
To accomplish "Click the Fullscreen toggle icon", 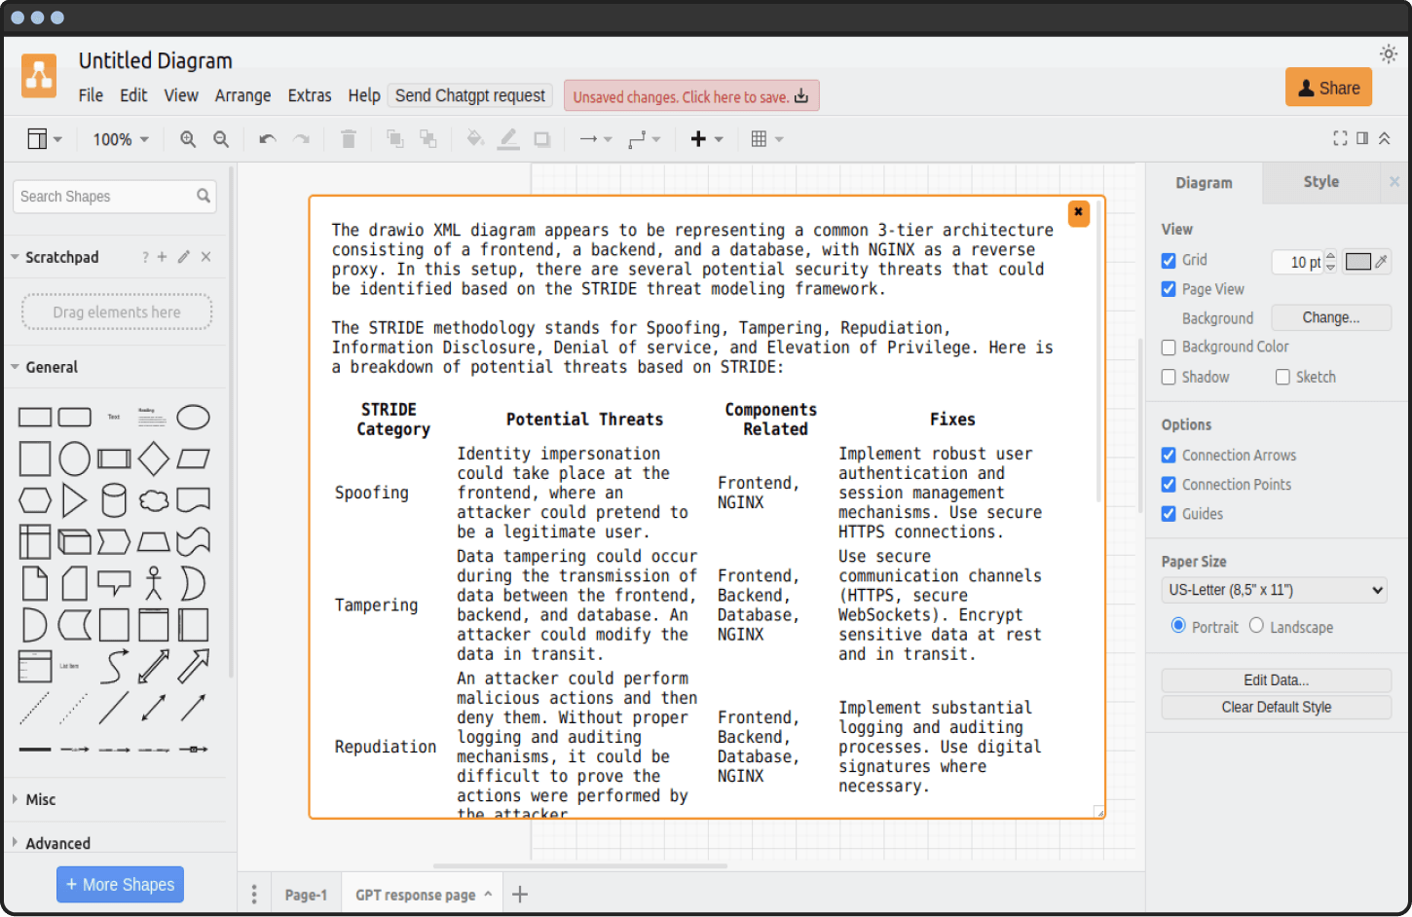I will click(1340, 138).
